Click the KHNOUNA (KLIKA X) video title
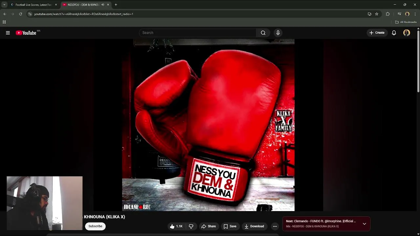 click(104, 217)
